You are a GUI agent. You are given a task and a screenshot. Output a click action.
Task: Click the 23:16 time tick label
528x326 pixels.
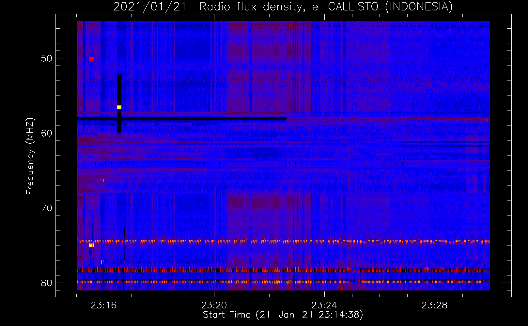[x=104, y=305]
